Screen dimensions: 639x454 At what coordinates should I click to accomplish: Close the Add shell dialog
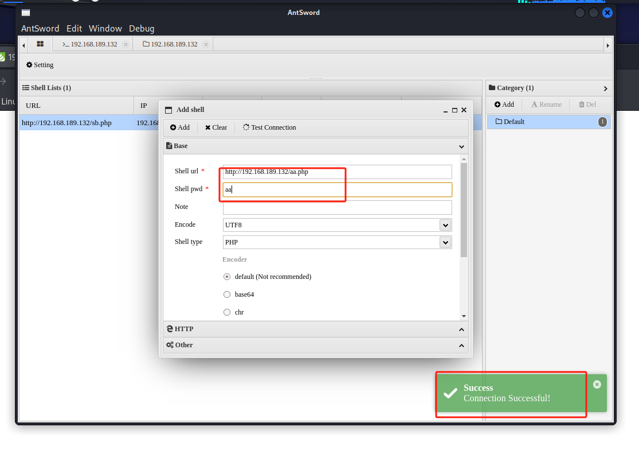pyautogui.click(x=464, y=110)
